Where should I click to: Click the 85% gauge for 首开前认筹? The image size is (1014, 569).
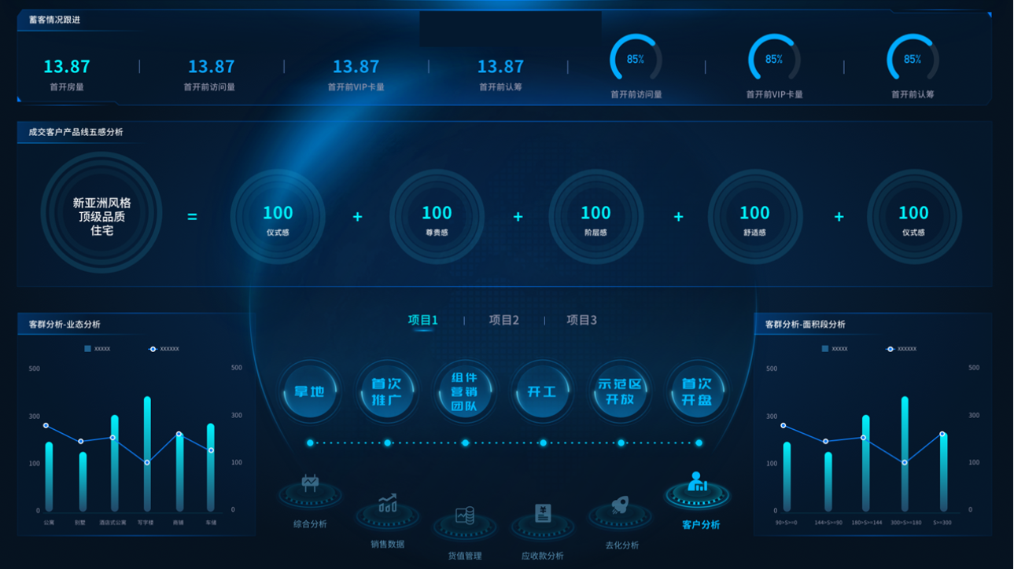click(913, 59)
